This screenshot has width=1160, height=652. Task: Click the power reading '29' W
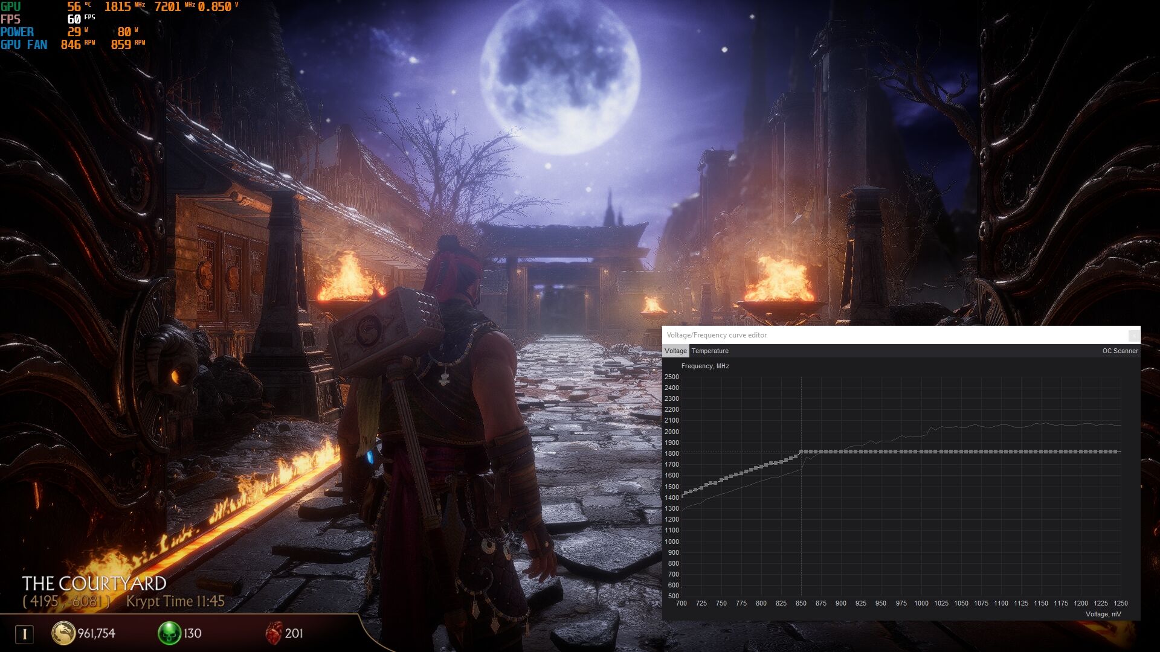point(74,32)
